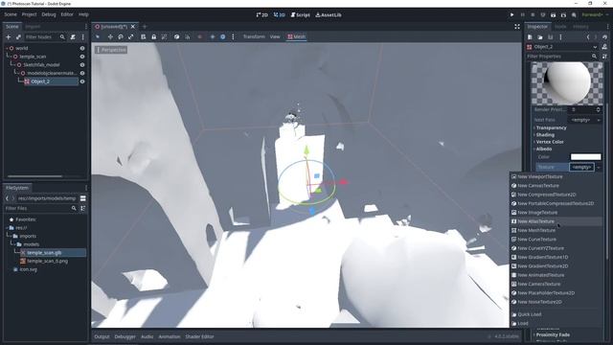Switch to the History tab
The height and width of the screenshot is (345, 613).
click(x=580, y=27)
